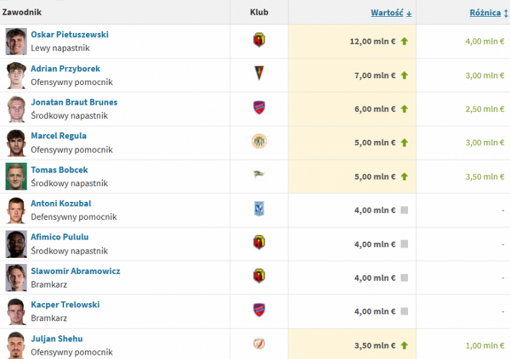The height and width of the screenshot is (359, 510).
Task: Open Juljan Shehu player profile
Action: [56, 339]
